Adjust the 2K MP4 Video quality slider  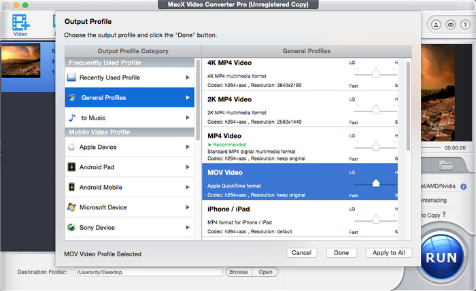coord(376,109)
